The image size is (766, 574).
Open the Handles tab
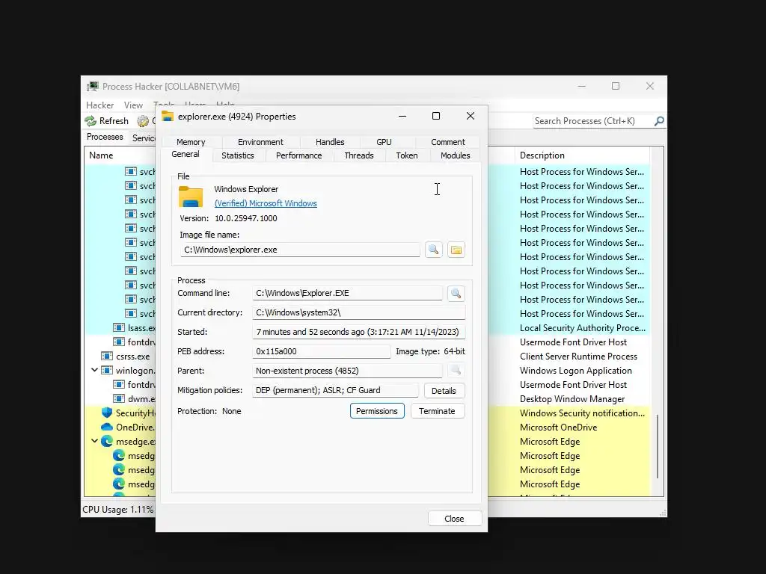coord(330,142)
